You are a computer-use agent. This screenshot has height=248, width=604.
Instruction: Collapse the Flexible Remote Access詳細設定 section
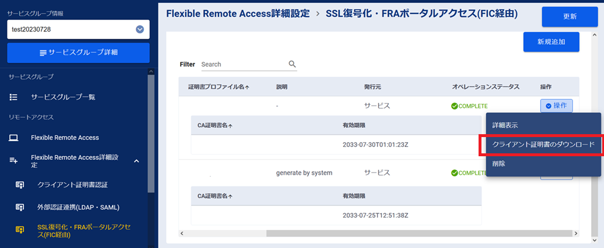tap(136, 161)
